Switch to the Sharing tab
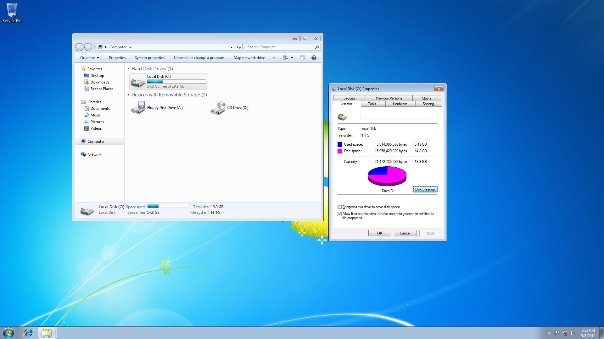The height and width of the screenshot is (339, 604). pos(428,104)
